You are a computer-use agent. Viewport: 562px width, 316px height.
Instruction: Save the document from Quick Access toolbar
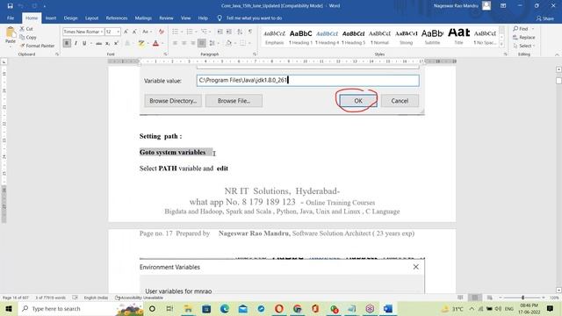click(10, 6)
